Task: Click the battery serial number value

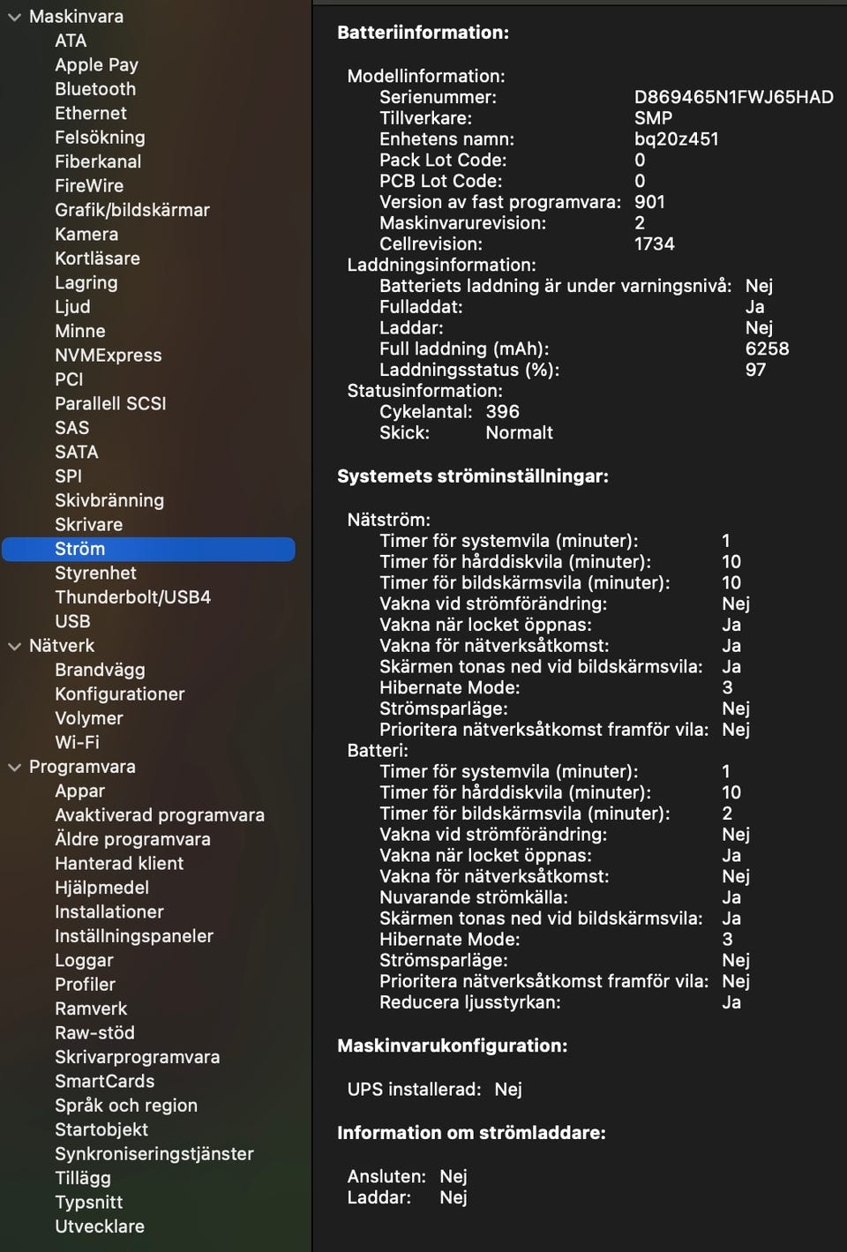Action: (x=733, y=97)
